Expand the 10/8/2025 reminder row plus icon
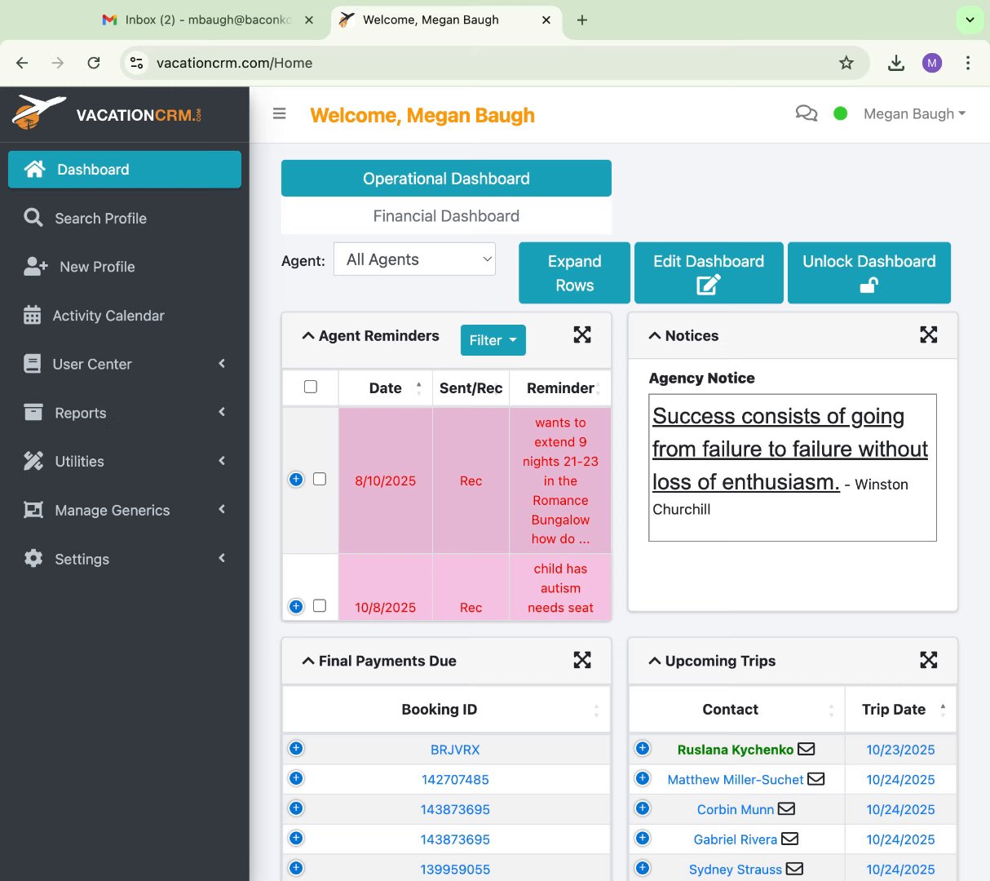This screenshot has width=990, height=881. point(296,606)
